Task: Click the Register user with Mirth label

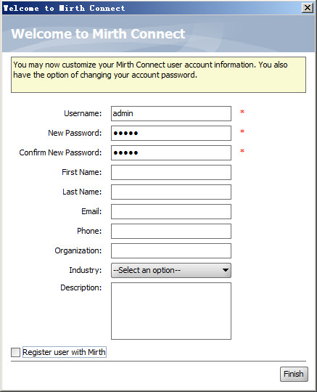Action: pos(65,352)
